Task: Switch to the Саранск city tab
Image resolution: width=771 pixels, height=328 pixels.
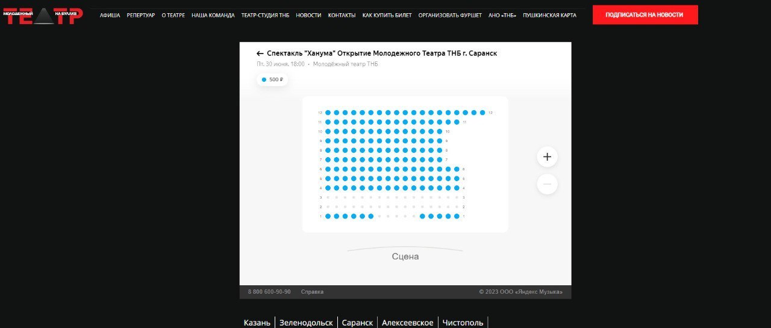Action: point(357,323)
